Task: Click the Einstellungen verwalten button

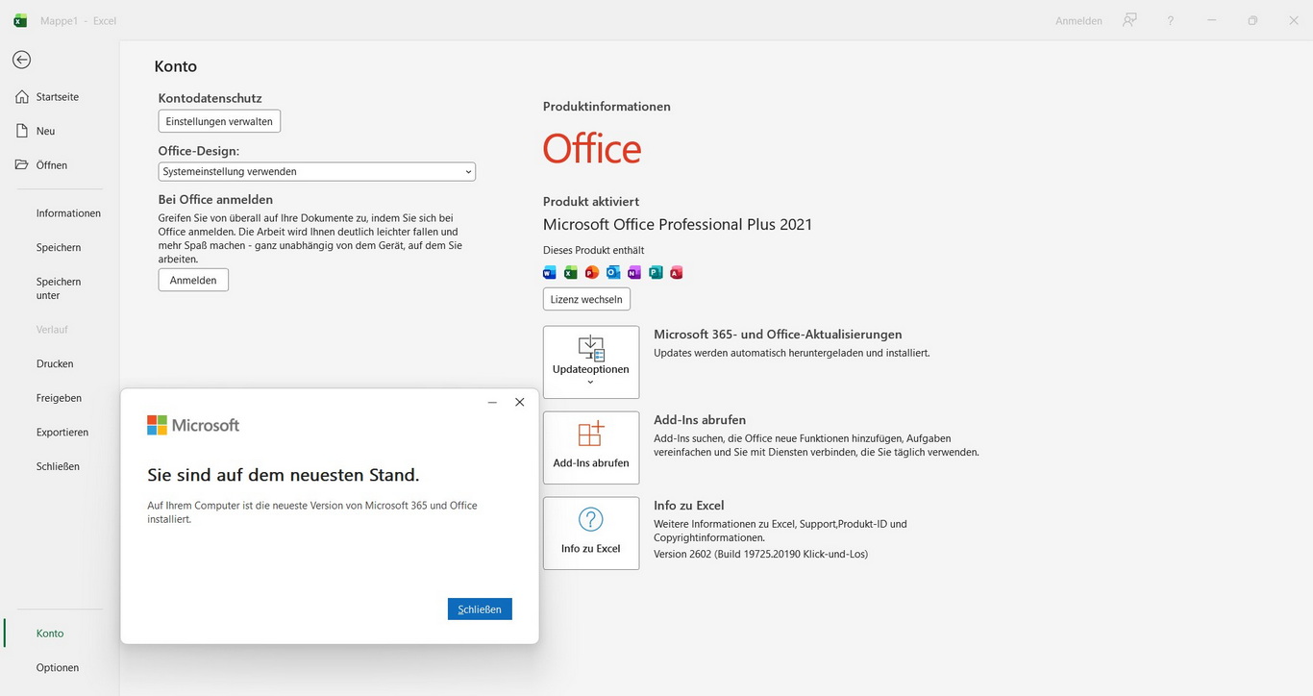Action: pos(219,121)
